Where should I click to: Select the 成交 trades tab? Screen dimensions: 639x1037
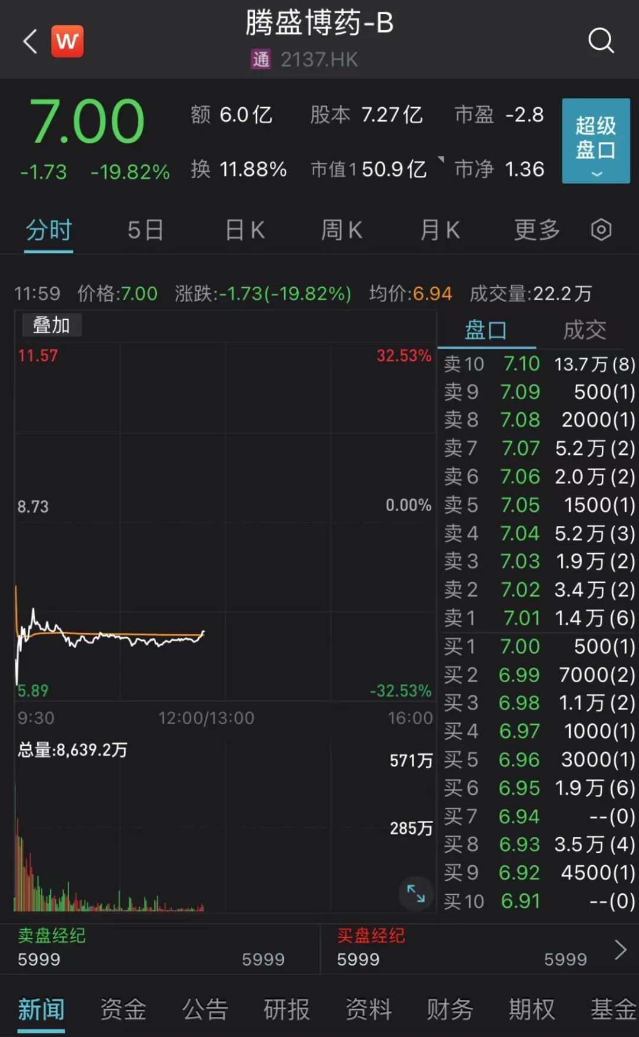click(x=585, y=330)
